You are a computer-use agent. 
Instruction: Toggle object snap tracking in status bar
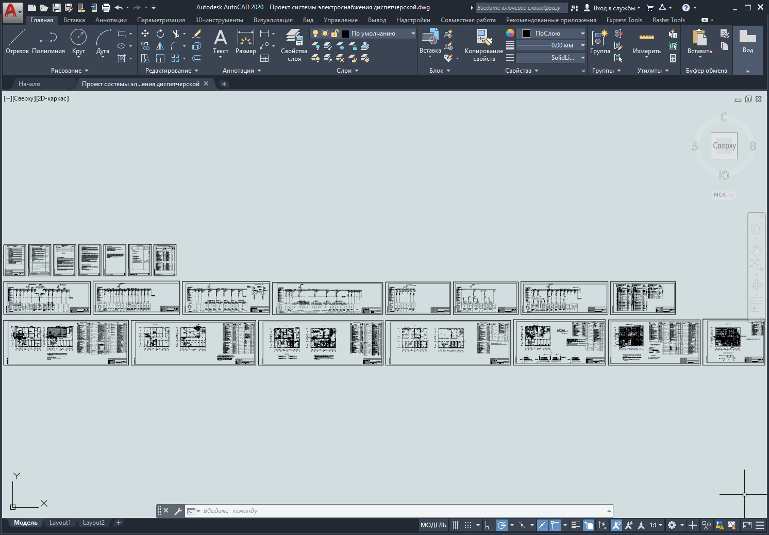(x=543, y=525)
